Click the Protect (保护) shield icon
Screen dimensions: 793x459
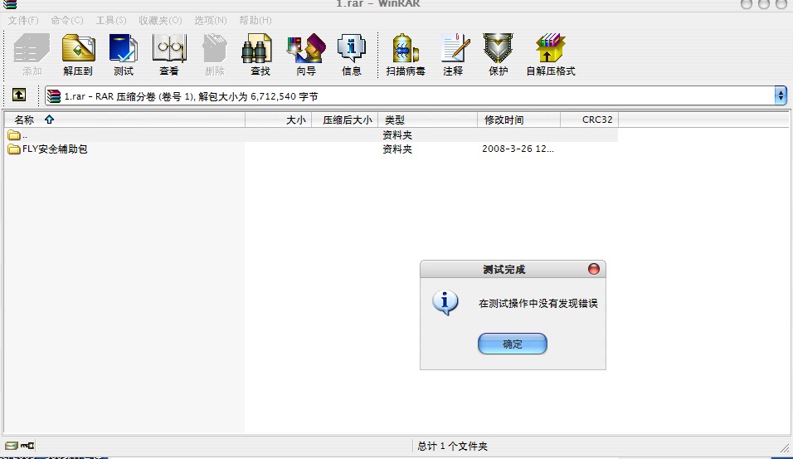pos(499,55)
